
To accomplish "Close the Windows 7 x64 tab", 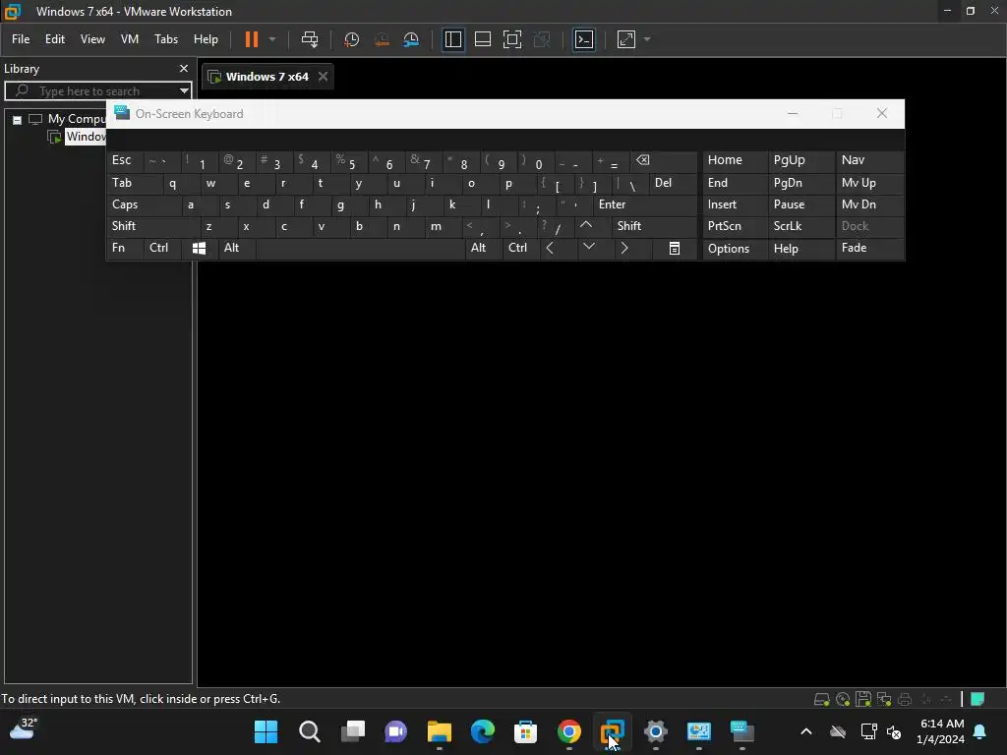I will [x=323, y=77].
